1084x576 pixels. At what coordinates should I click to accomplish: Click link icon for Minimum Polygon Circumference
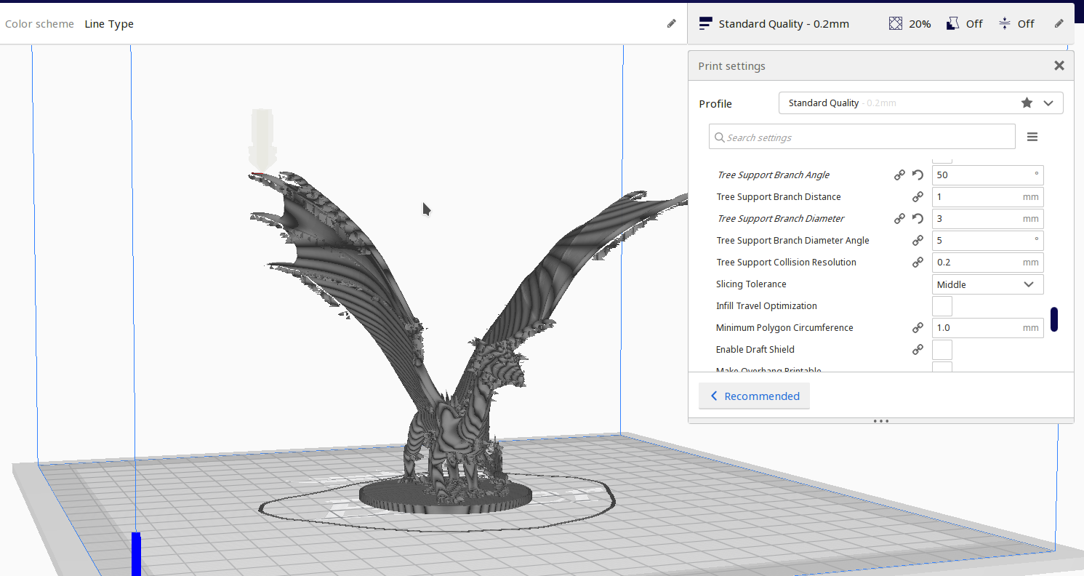(918, 328)
